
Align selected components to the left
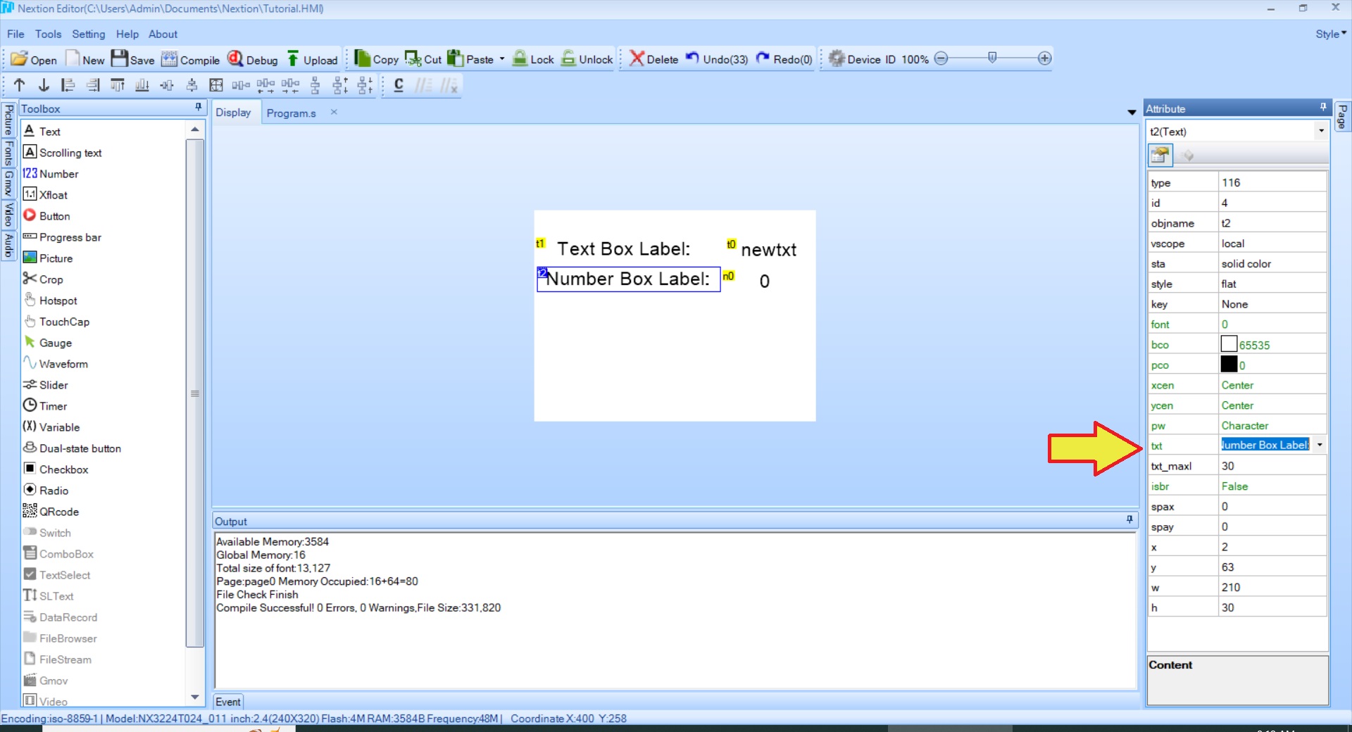(68, 85)
